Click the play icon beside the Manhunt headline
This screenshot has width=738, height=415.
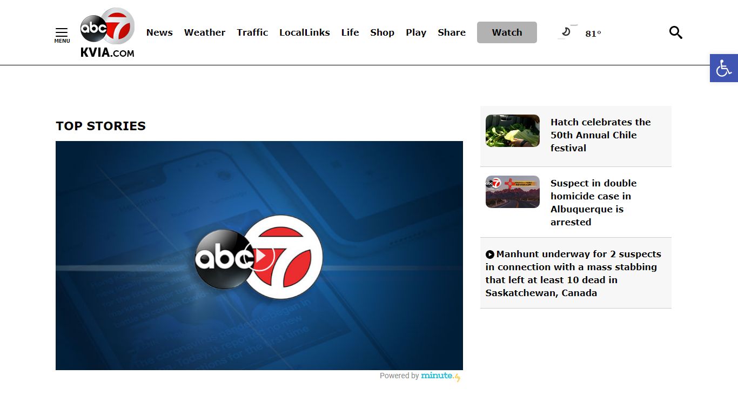490,255
